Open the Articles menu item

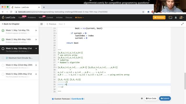(59, 17)
